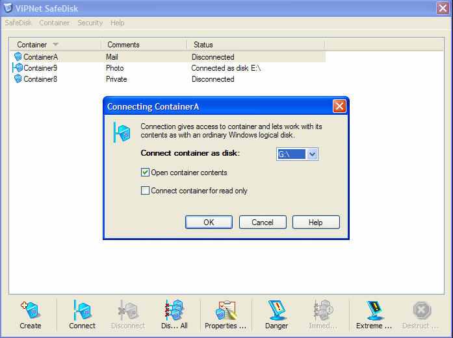
Task: Open the Container menu
Action: [x=55, y=23]
